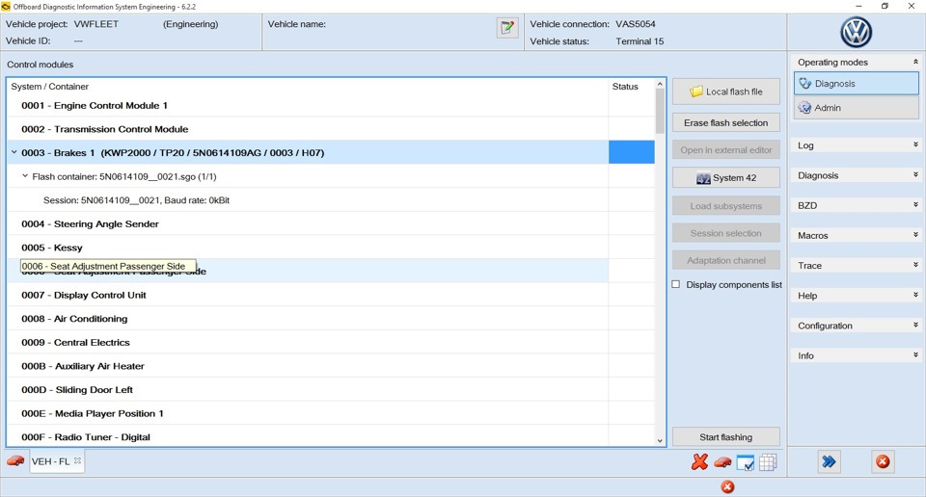Collapse the Flash container 5N0614109 node
This screenshot has width=926, height=497.
pyautogui.click(x=25, y=175)
